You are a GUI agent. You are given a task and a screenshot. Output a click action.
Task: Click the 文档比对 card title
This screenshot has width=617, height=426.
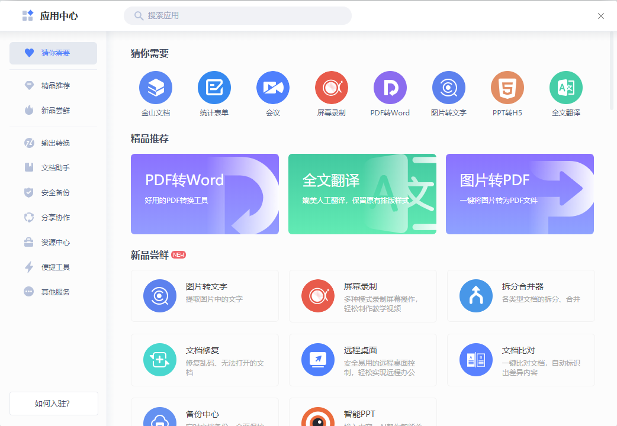[x=519, y=350]
